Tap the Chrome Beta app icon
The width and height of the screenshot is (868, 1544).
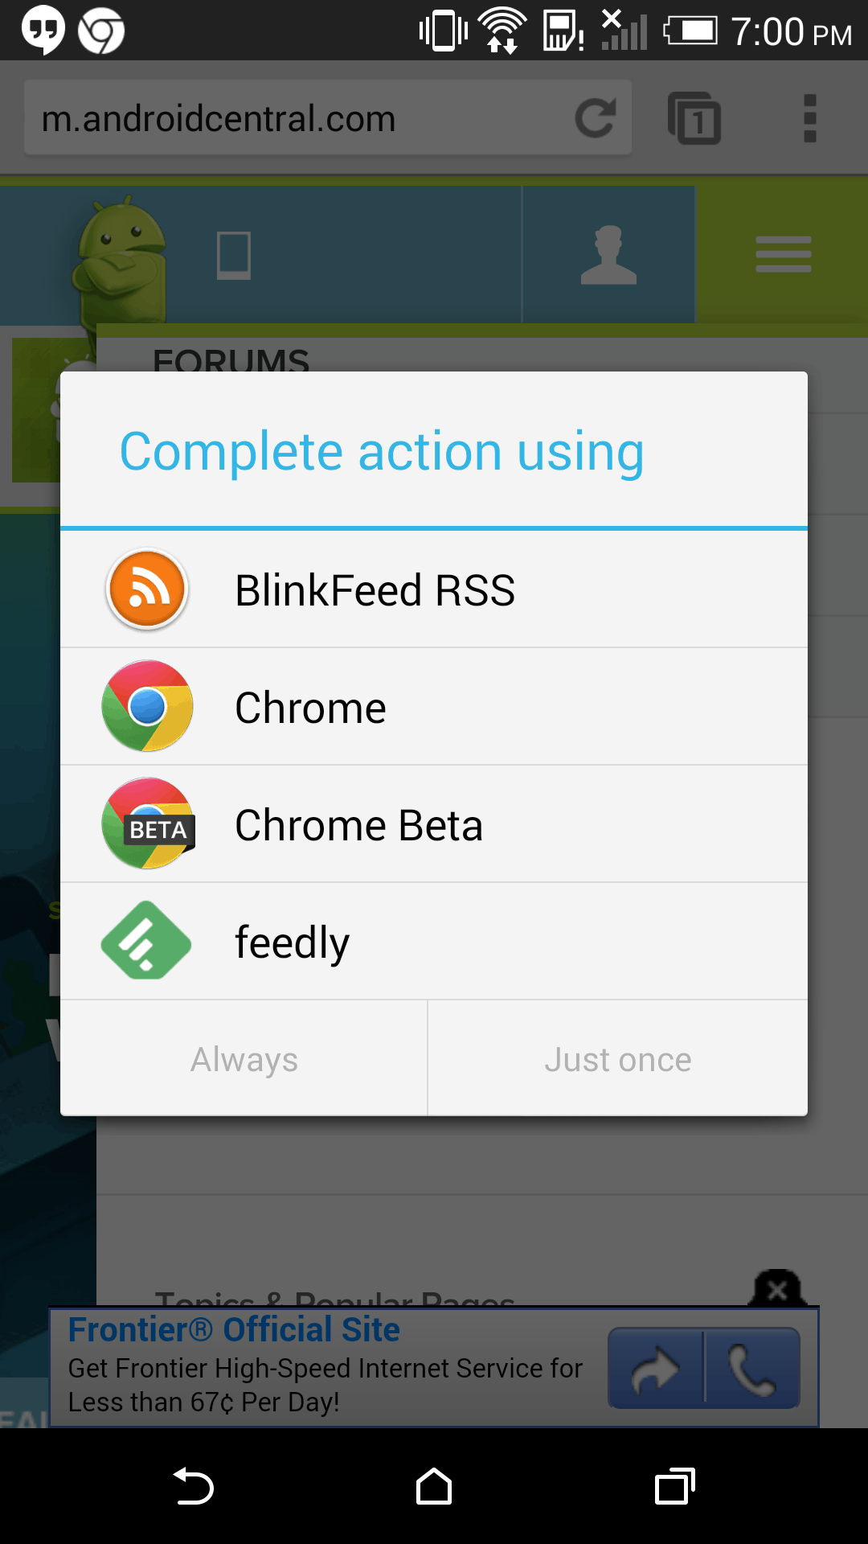point(147,824)
